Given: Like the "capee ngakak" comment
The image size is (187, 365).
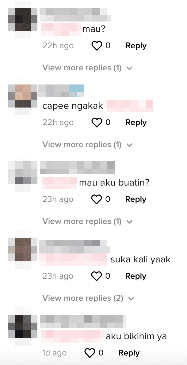Looking at the screenshot, I should click(x=97, y=123).
